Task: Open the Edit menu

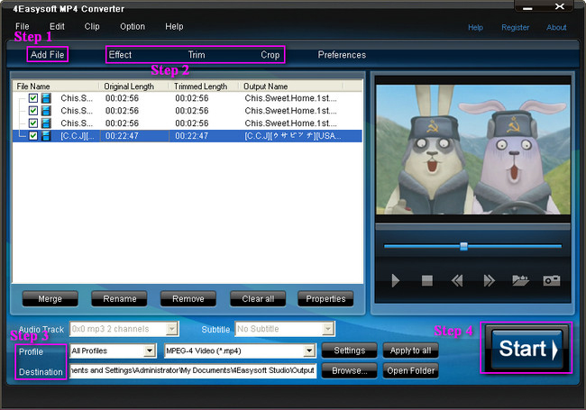Action: tap(57, 26)
